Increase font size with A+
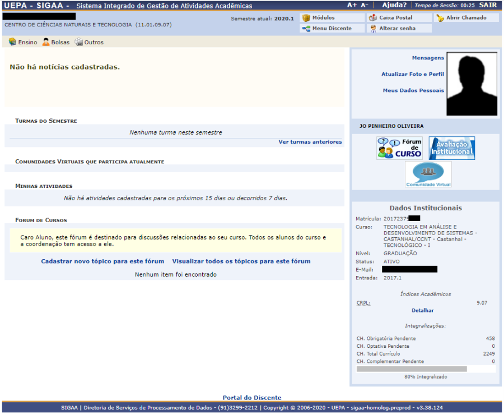 [x=352, y=5]
